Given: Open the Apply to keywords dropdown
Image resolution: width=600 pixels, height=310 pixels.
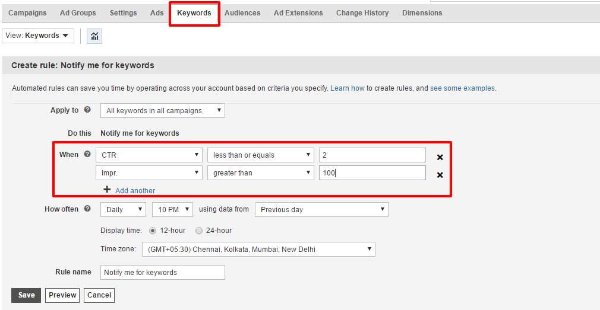Looking at the screenshot, I should 163,111.
